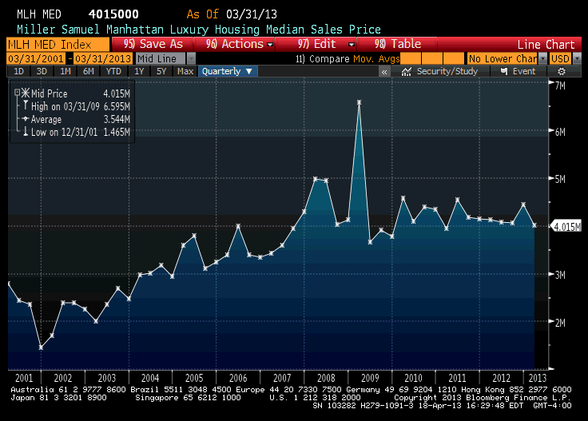Click the Average marker icon in legend
Image resolution: width=588 pixels, height=421 pixels.
tap(25, 119)
